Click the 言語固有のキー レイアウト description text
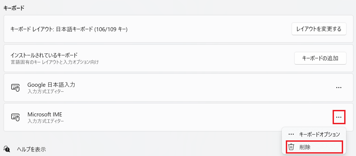 pos(54,62)
